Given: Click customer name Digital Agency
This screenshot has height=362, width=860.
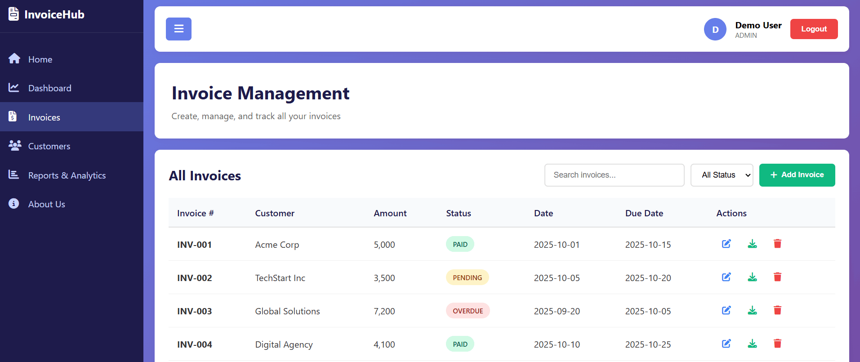Looking at the screenshot, I should [284, 344].
